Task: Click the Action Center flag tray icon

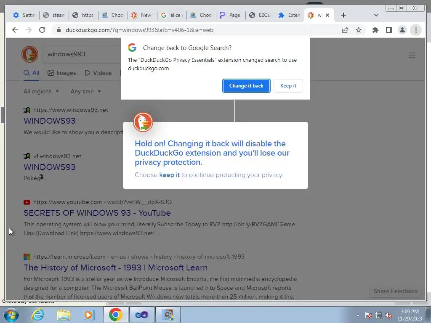Action: coord(368,315)
